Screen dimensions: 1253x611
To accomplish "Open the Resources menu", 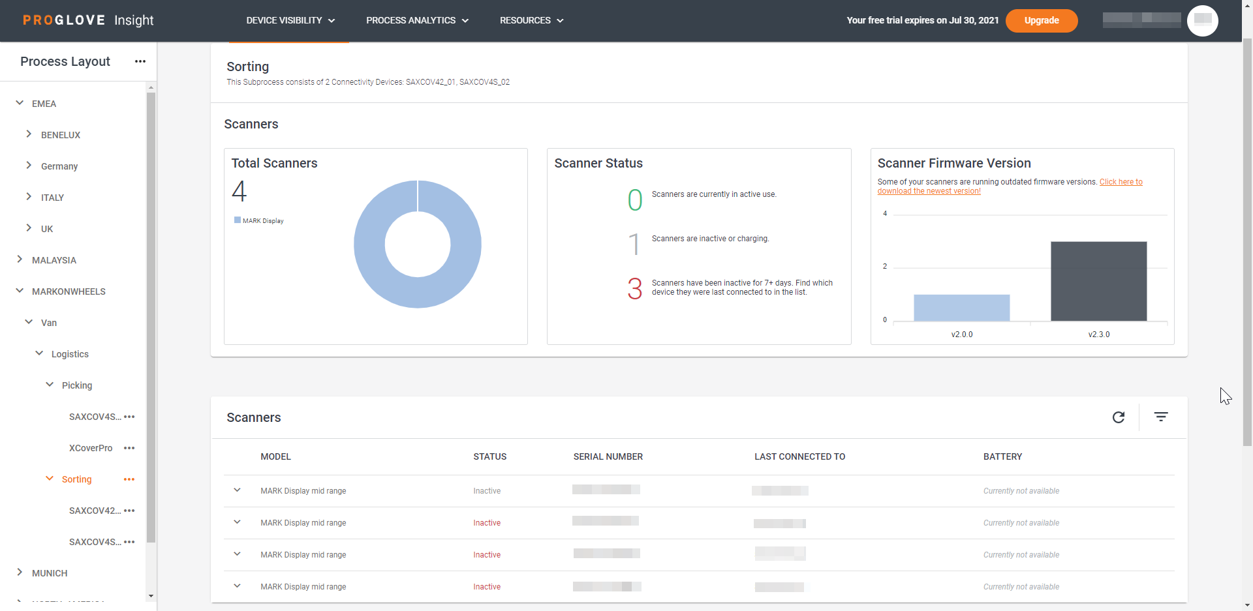I will (531, 20).
